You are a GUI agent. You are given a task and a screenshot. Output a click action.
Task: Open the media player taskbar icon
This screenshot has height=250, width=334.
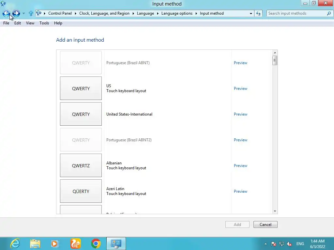pos(55,243)
